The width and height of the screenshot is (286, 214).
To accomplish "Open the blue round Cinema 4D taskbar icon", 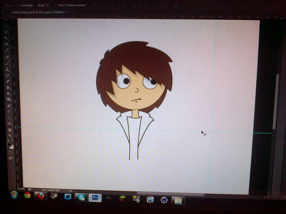I will pyautogui.click(x=164, y=200).
